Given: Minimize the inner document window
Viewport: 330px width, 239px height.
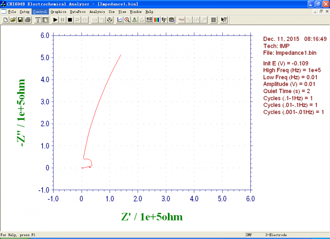Looking at the screenshot, I should [315, 12].
